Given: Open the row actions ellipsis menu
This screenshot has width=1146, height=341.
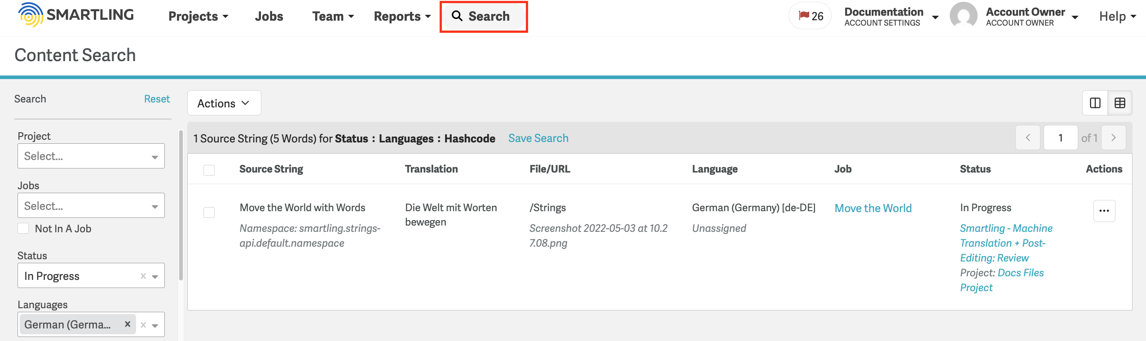Looking at the screenshot, I should (x=1104, y=211).
